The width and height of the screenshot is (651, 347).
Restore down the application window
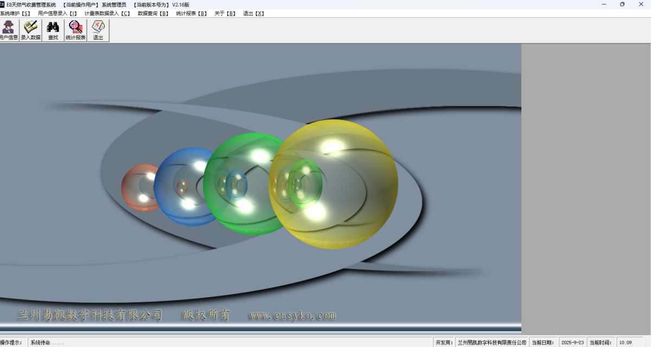pyautogui.click(x=622, y=4)
